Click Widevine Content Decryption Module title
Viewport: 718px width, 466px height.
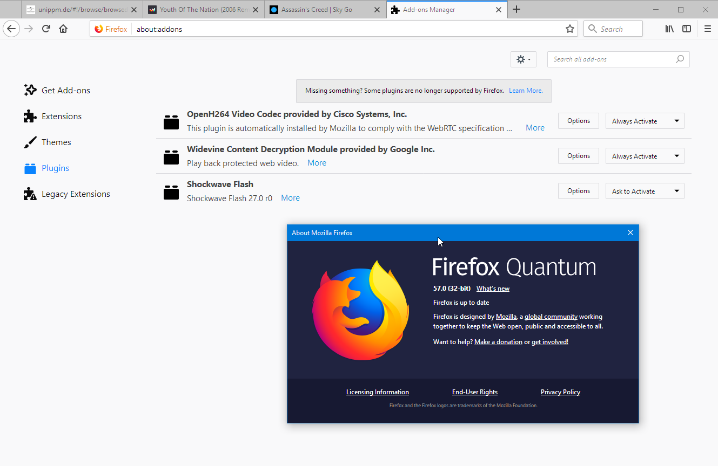coord(311,149)
